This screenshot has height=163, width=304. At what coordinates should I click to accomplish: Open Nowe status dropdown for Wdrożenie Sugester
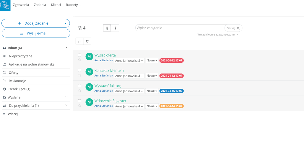tap(152, 106)
